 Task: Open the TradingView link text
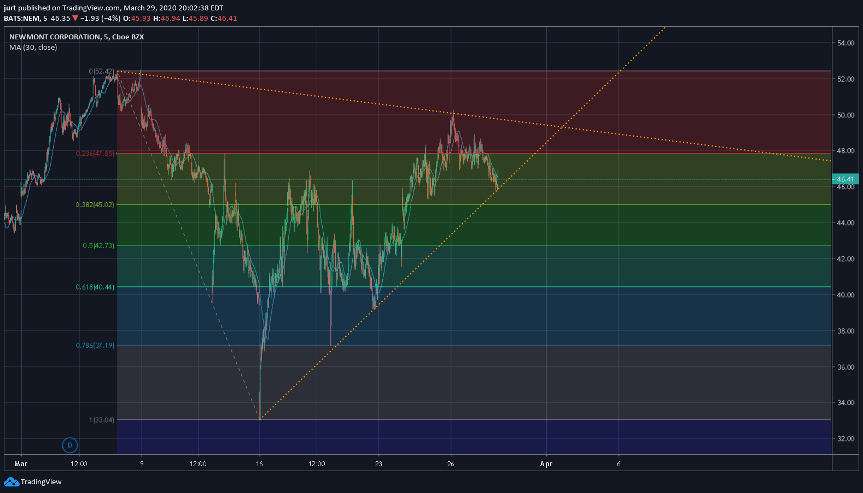click(x=41, y=482)
